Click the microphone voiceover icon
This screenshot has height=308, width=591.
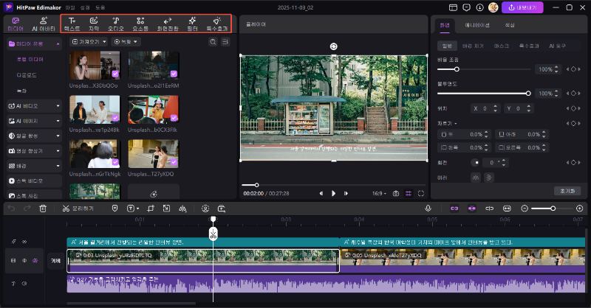click(x=428, y=209)
